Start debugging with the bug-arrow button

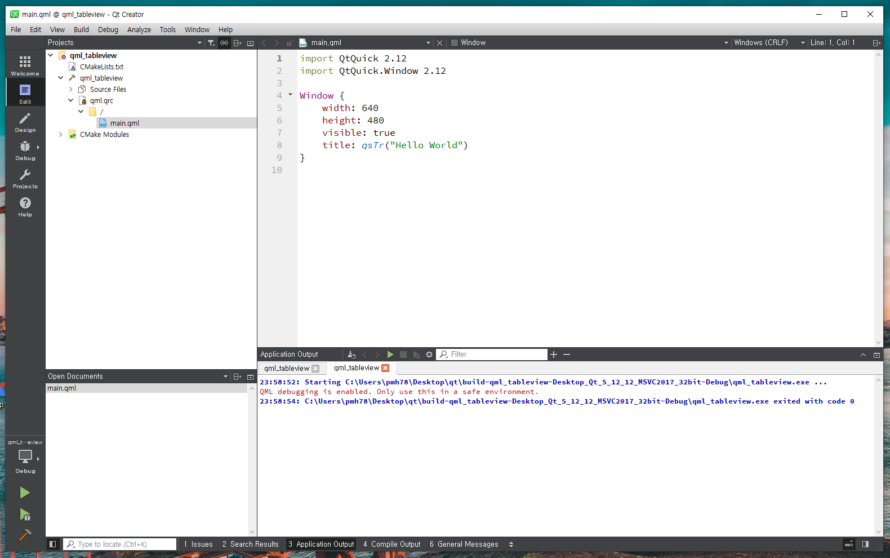[x=25, y=514]
